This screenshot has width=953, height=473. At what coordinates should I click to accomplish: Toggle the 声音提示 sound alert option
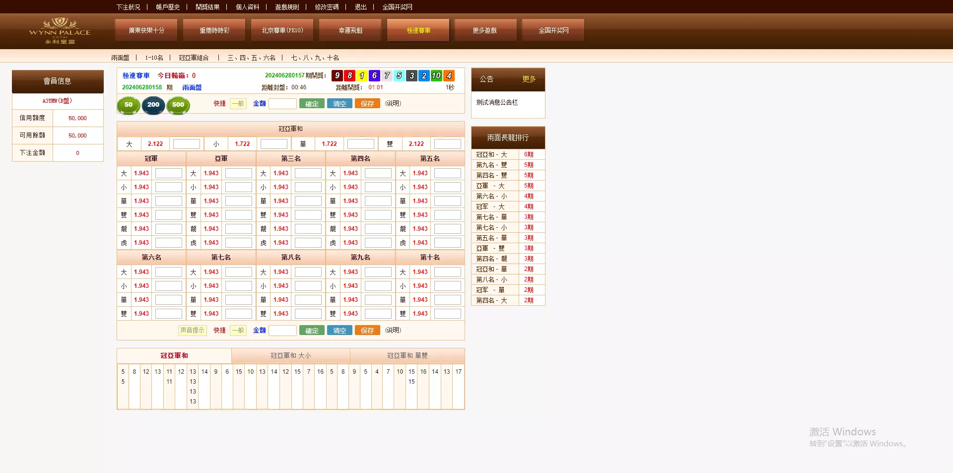pos(193,330)
